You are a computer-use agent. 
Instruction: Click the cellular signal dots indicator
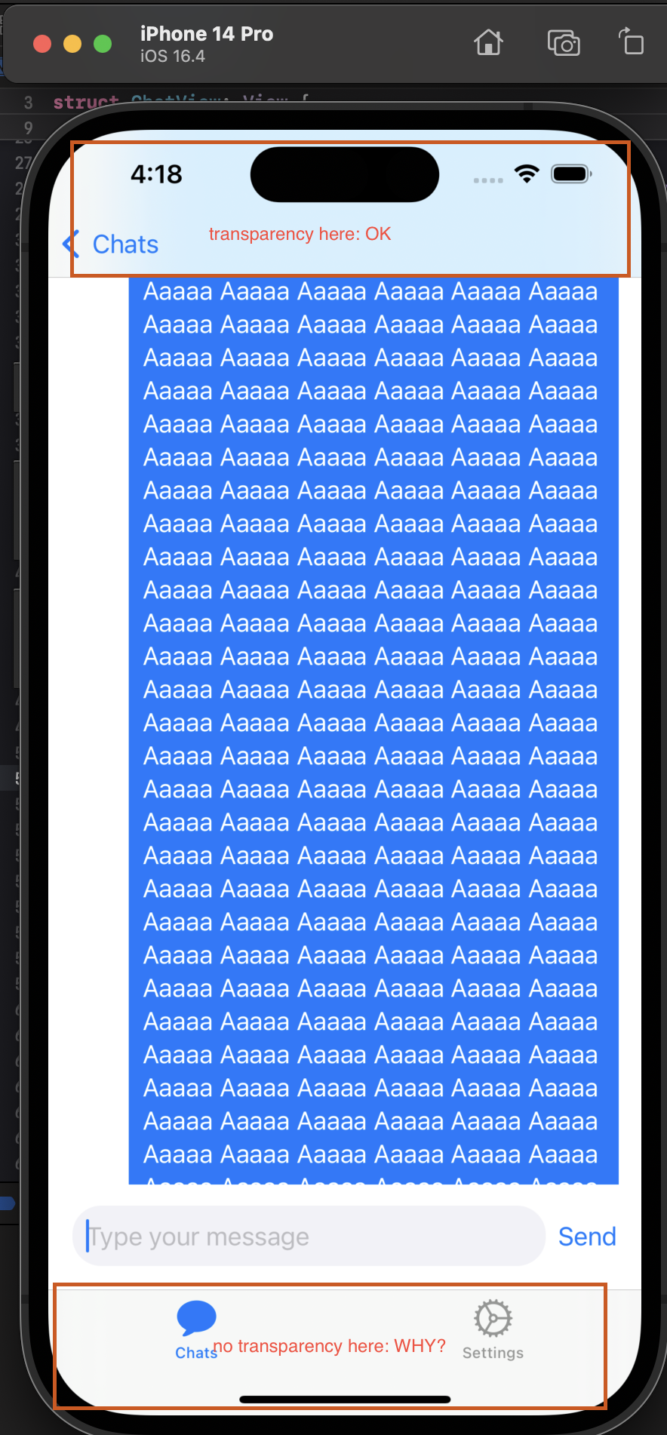[488, 180]
